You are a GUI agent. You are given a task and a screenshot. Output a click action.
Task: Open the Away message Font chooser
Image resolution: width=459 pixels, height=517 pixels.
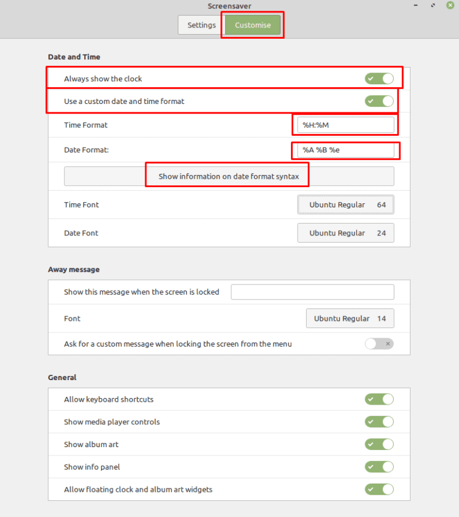point(350,319)
